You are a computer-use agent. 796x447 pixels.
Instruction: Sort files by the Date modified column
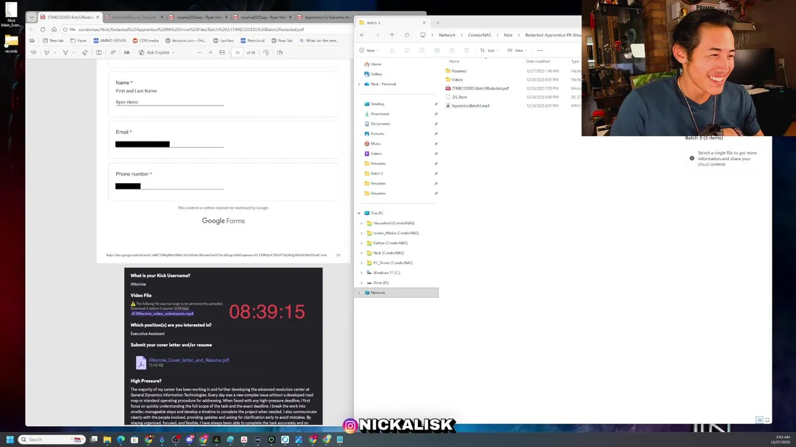pyautogui.click(x=537, y=61)
